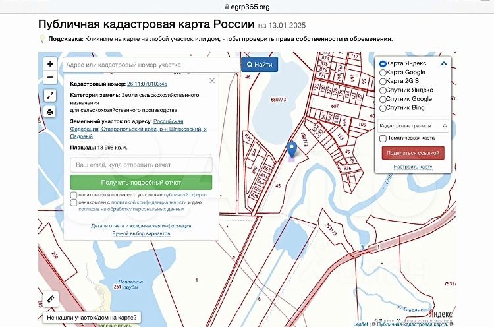Click parcel labeled 6807/3 on map

point(279,100)
